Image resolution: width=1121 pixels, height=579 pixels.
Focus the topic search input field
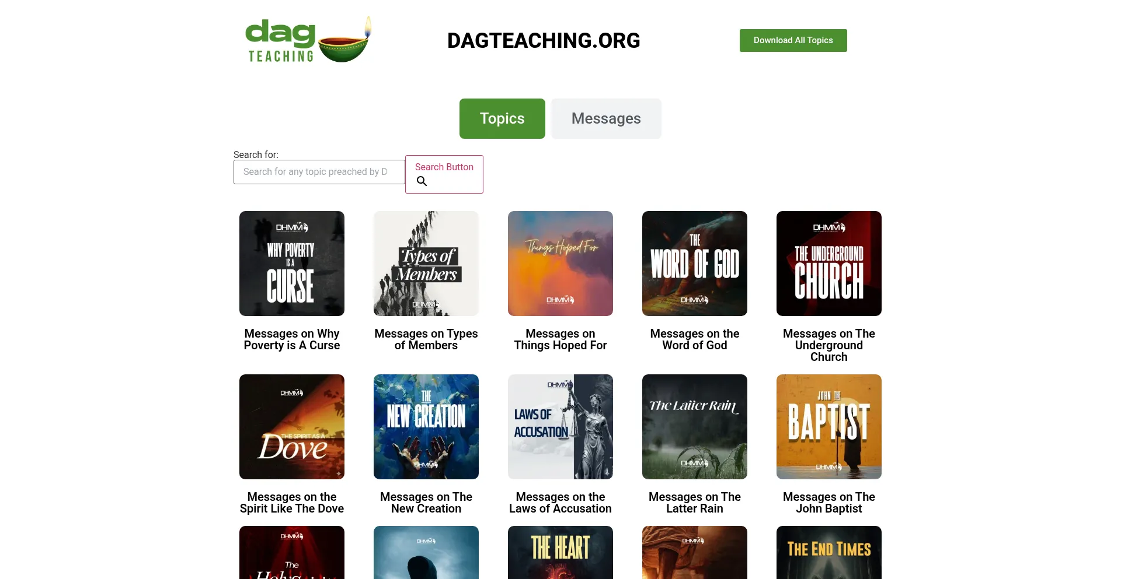coord(319,172)
